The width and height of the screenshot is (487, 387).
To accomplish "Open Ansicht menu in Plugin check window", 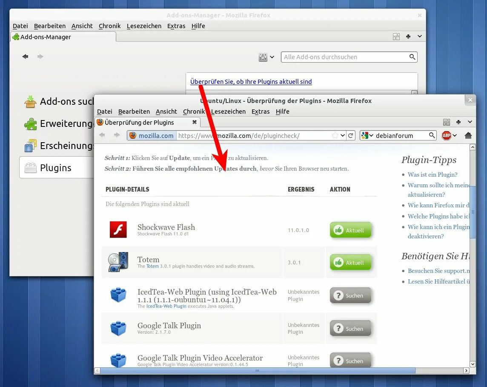I will [x=166, y=112].
